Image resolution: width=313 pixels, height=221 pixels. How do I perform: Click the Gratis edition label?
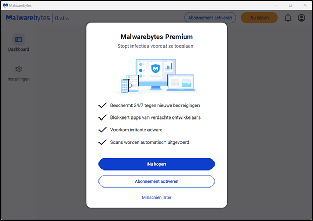pyautogui.click(x=62, y=18)
